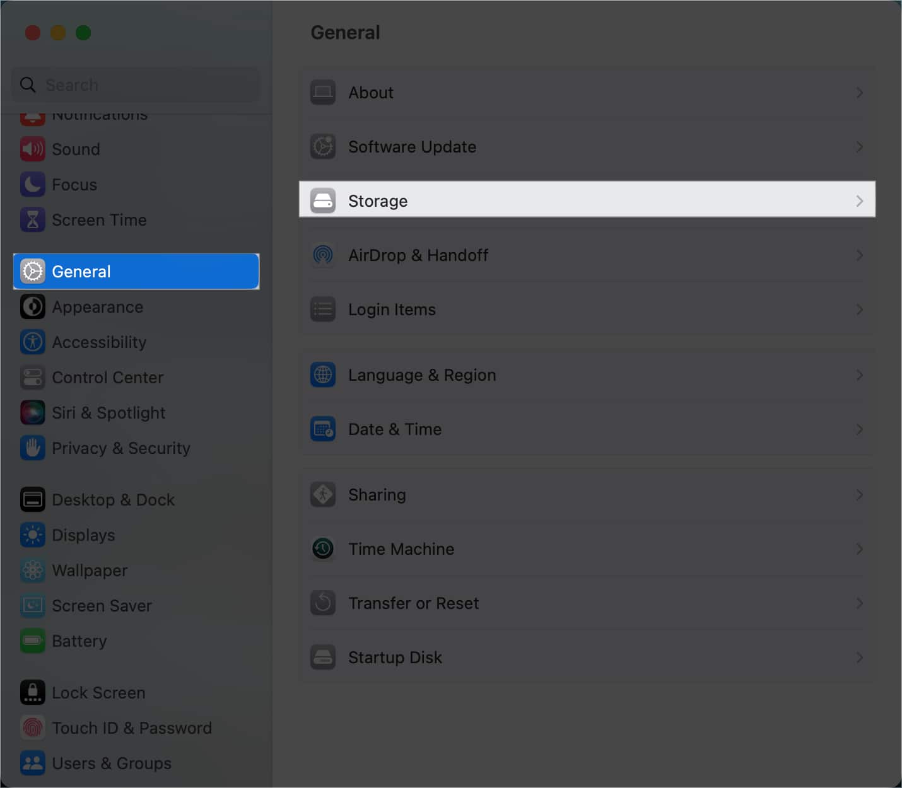902x788 pixels.
Task: Click the Lock Screen padlock icon
Action: pyautogui.click(x=33, y=693)
